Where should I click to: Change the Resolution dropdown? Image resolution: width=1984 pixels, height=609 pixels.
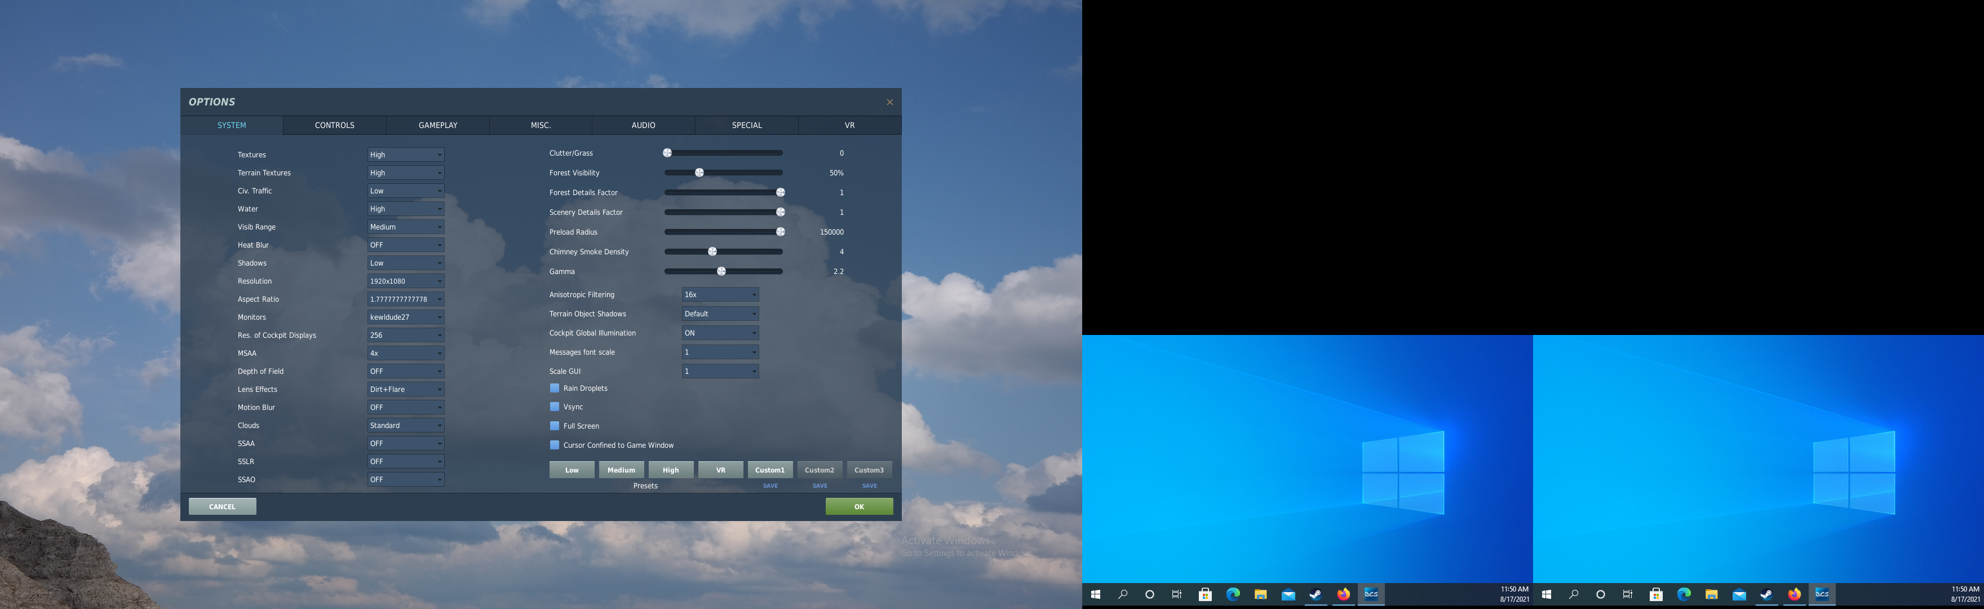[x=406, y=281]
